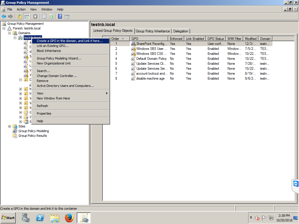Click the Forward navigation arrow on the toolbar
299x224 pixels.
click(x=10, y=17)
